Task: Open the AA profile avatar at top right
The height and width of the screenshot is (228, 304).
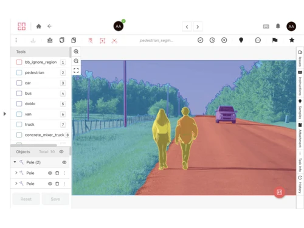Action: coord(291,26)
